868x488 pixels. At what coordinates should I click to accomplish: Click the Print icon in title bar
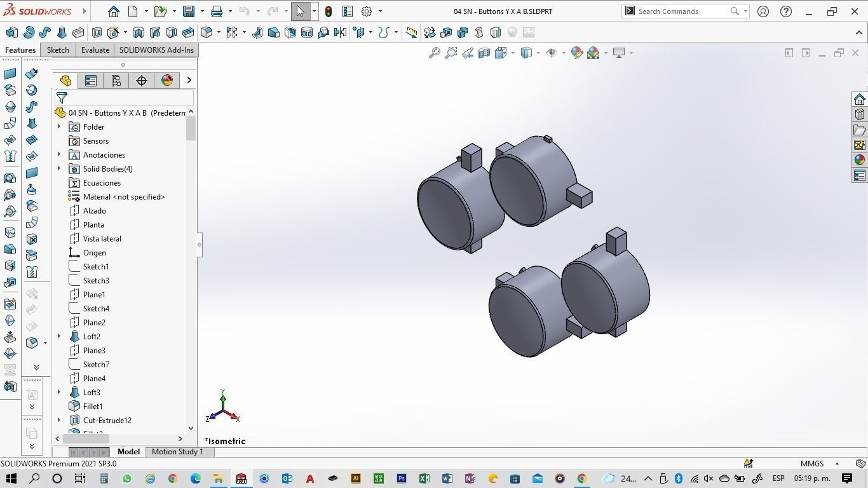[x=217, y=11]
